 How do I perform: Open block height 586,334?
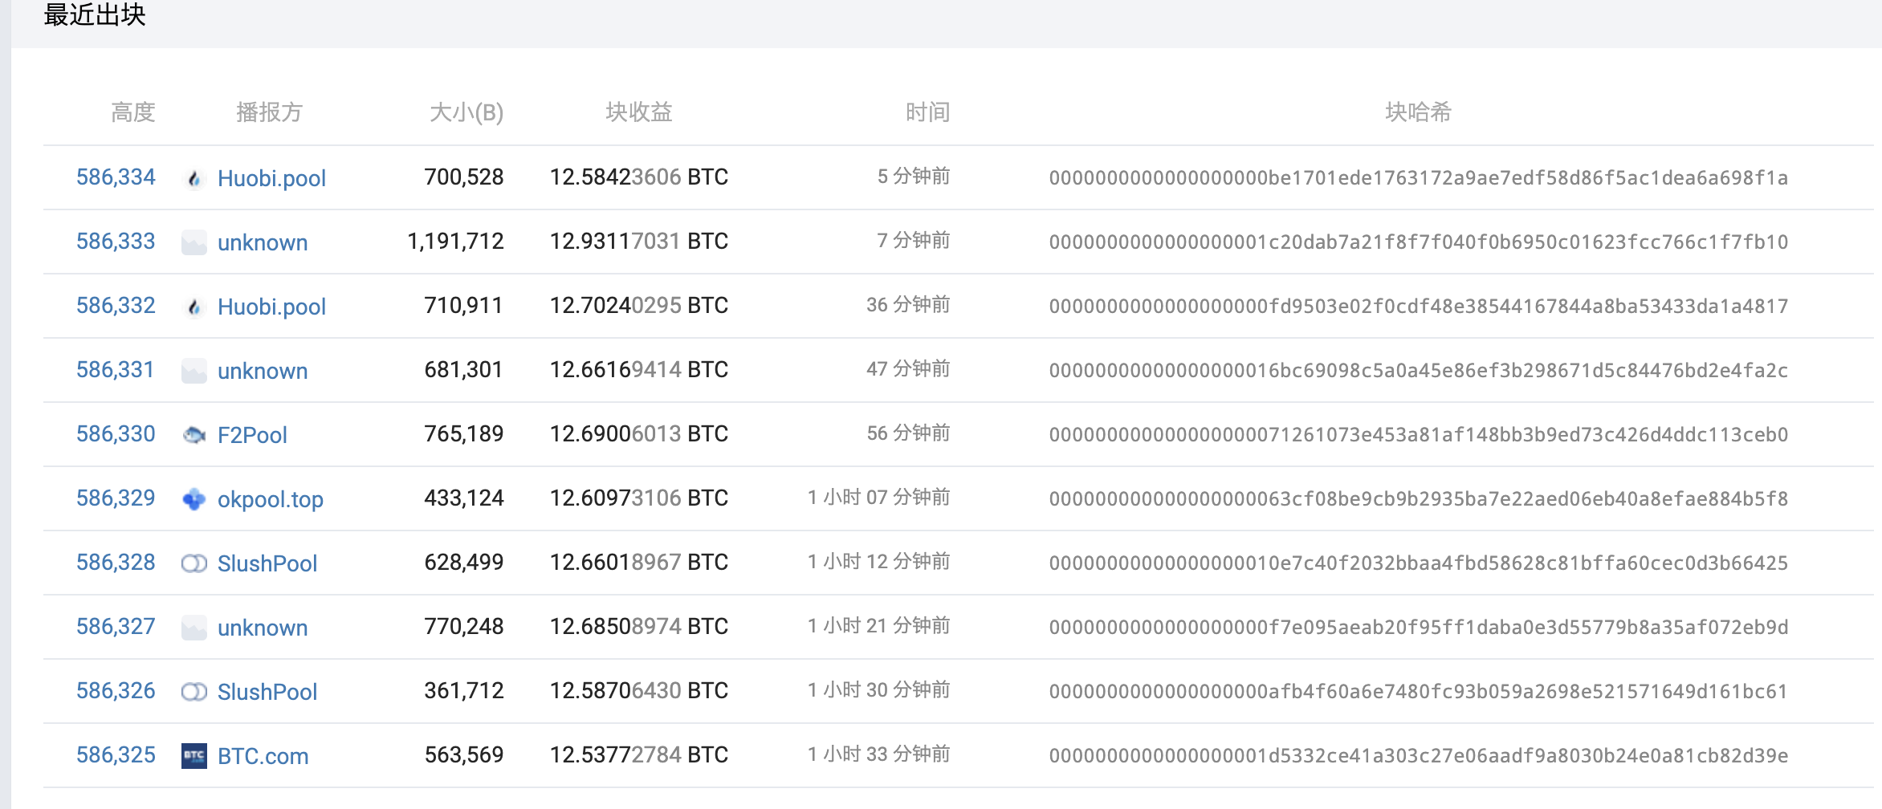coord(116,177)
